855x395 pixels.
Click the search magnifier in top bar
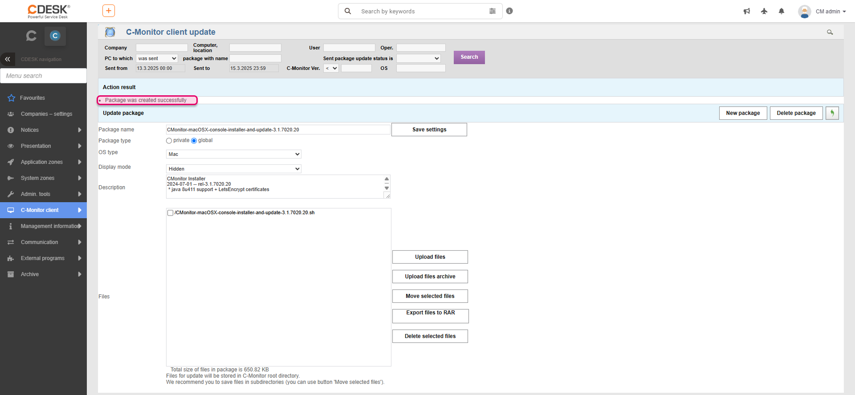348,11
